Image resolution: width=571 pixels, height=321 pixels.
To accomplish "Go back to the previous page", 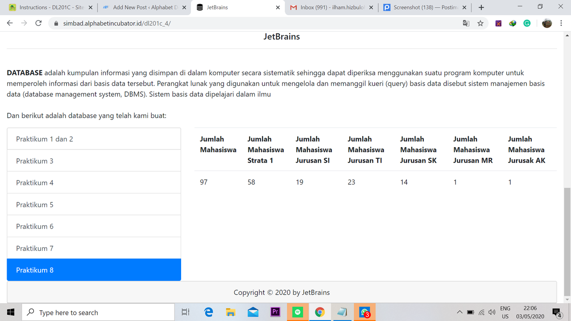I will (10, 23).
